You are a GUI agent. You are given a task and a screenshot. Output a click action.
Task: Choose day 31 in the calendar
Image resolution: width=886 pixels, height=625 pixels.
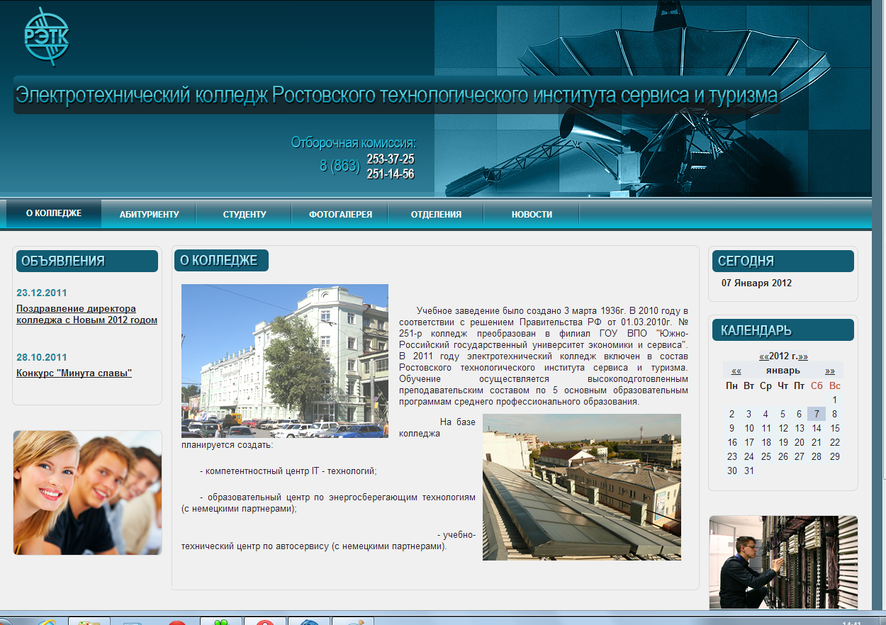point(749,471)
